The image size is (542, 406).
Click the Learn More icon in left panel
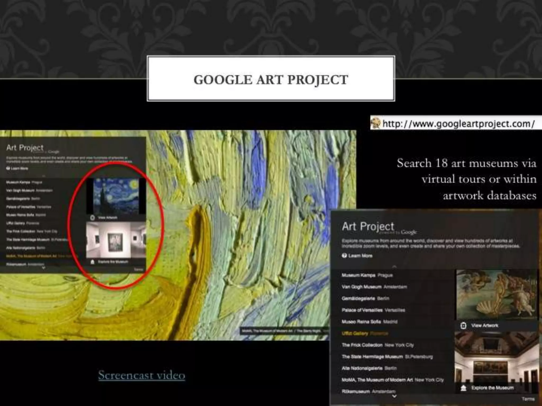pos(8,168)
